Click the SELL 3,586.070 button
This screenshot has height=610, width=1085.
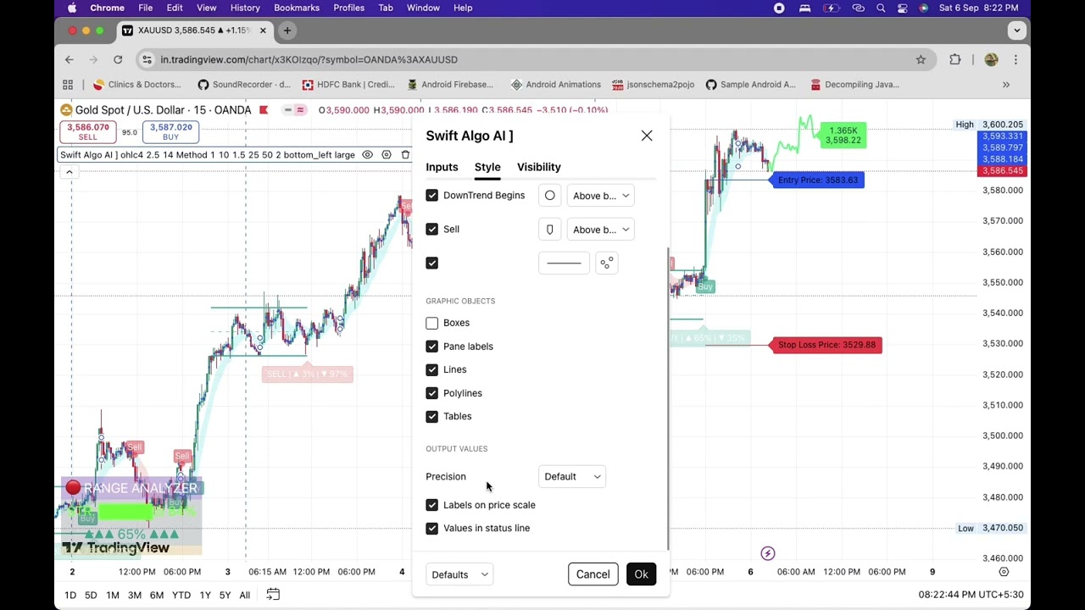[x=88, y=132]
